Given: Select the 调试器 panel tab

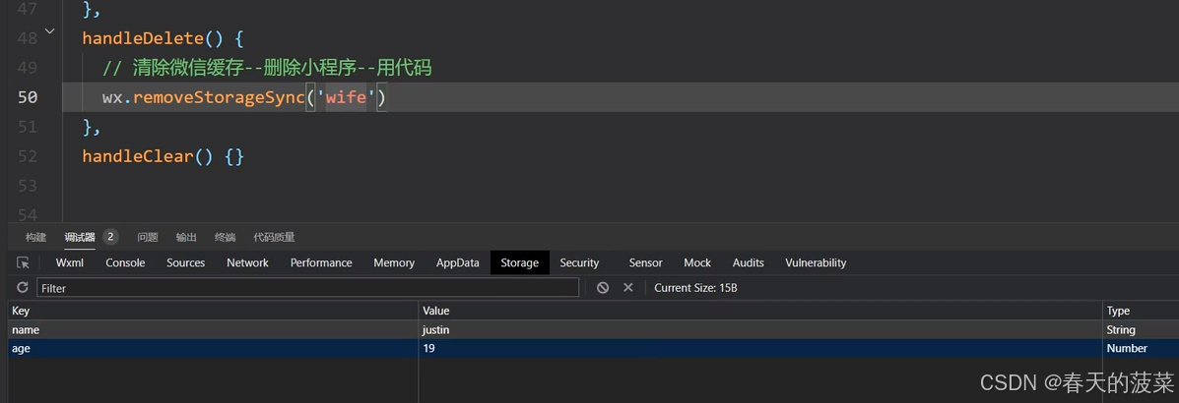Looking at the screenshot, I should click(x=80, y=237).
